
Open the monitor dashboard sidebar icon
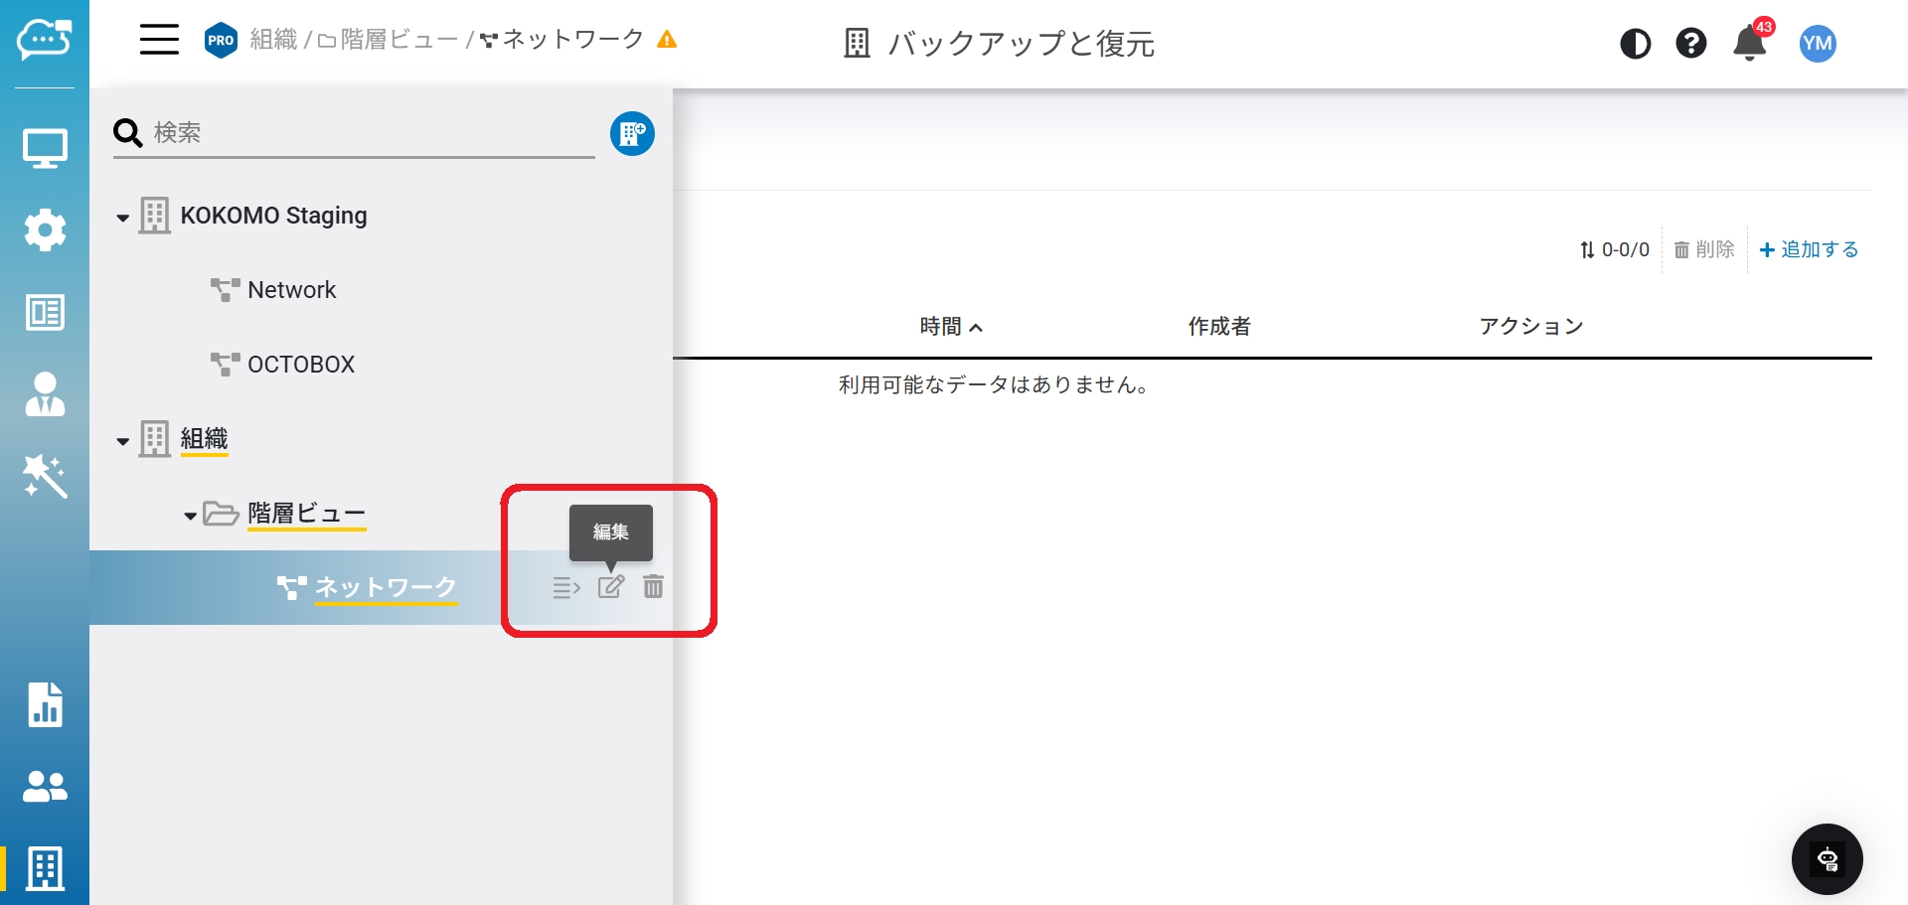coord(45,149)
